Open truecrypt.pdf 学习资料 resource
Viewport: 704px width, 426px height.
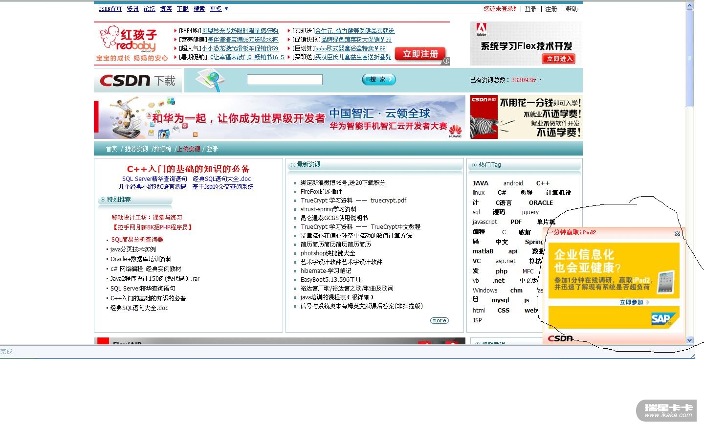pyautogui.click(x=353, y=201)
